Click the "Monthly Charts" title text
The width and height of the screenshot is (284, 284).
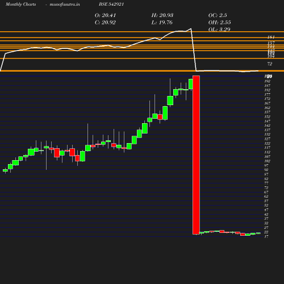point(20,5)
